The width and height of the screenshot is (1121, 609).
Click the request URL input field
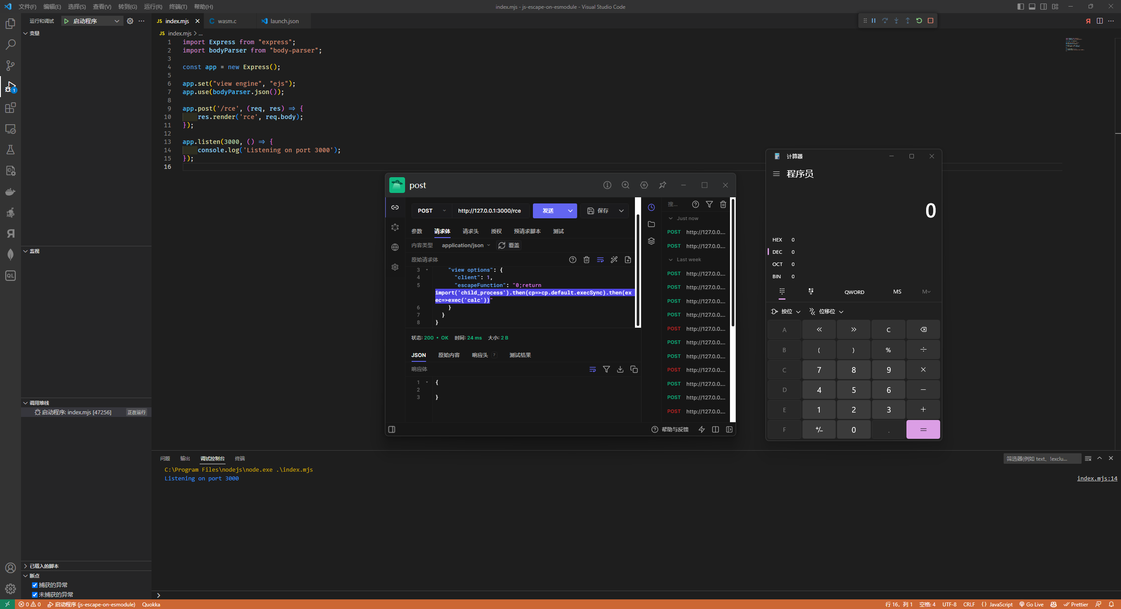[490, 211]
